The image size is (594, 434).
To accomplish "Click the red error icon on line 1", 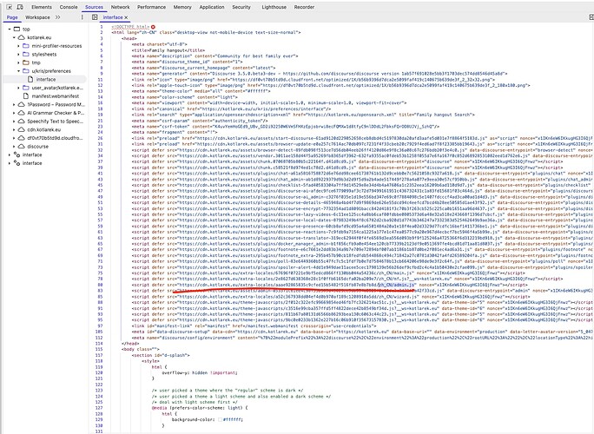I will click(153, 27).
